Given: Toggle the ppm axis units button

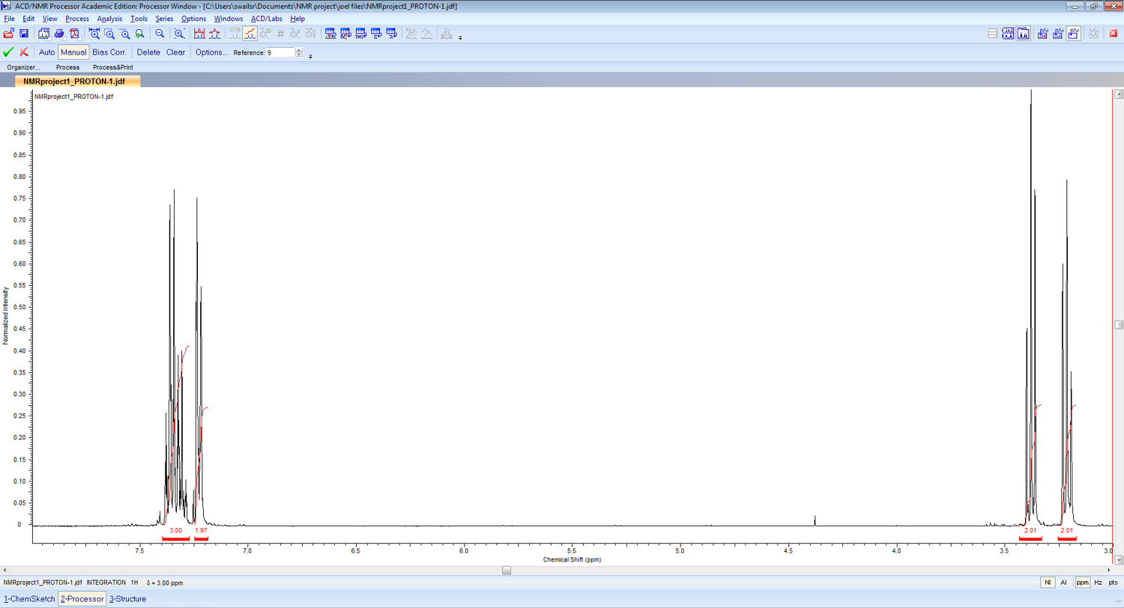Looking at the screenshot, I should coord(1083,582).
